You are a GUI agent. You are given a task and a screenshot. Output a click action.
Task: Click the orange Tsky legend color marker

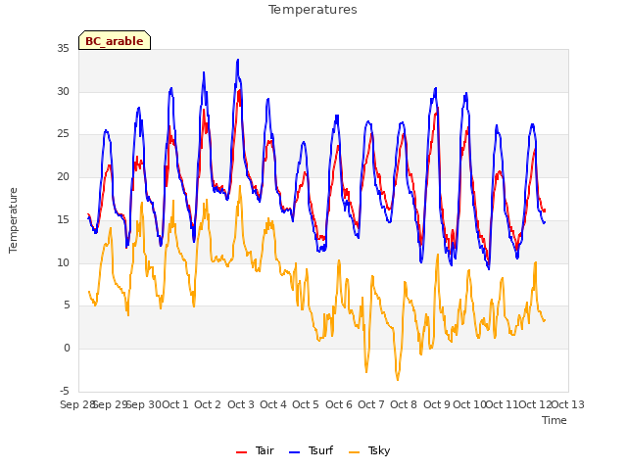pyautogui.click(x=355, y=452)
